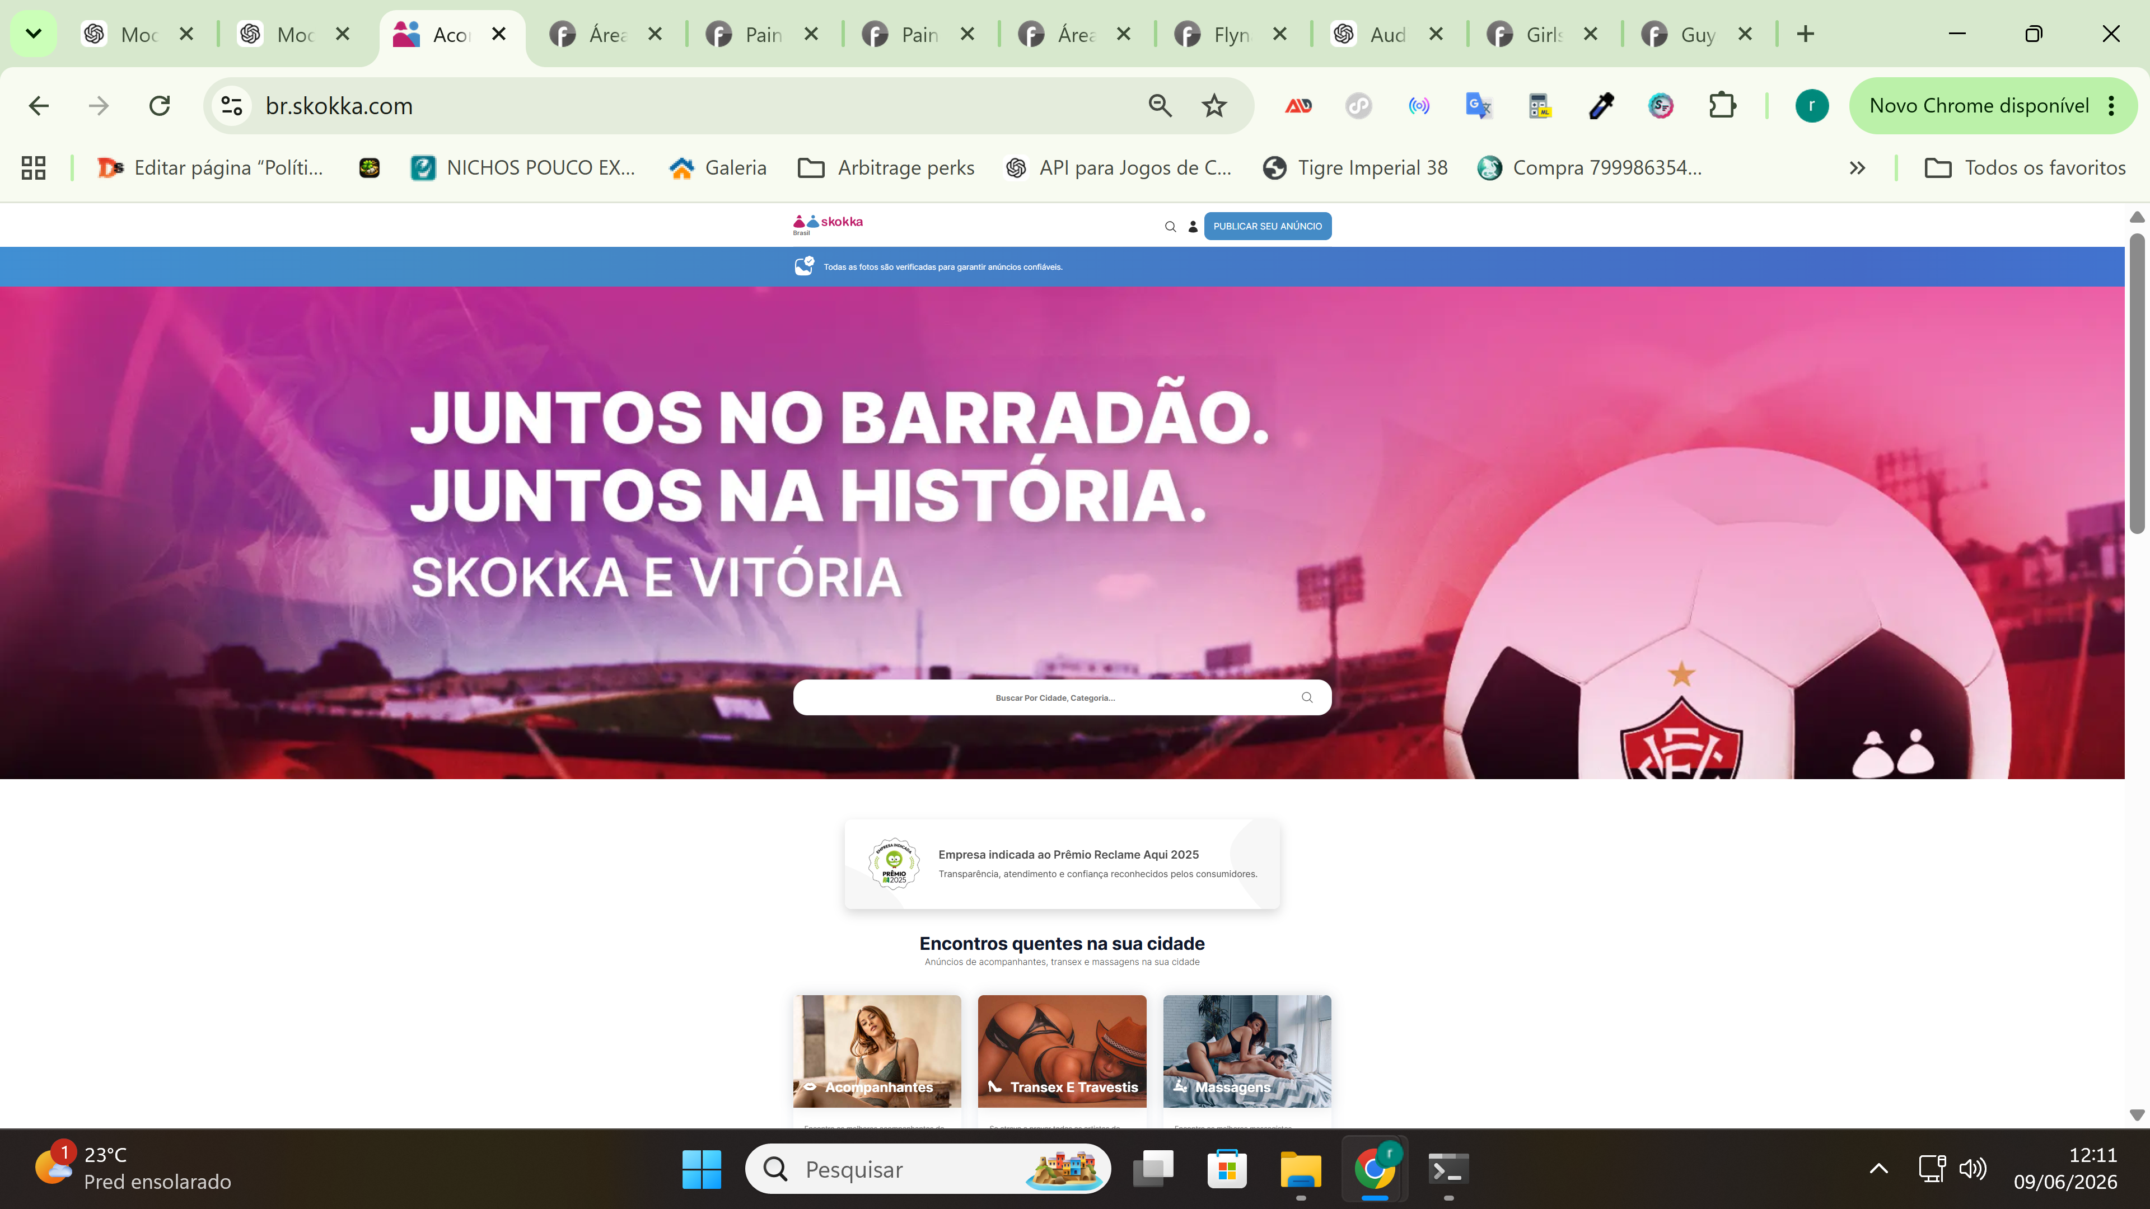This screenshot has height=1209, width=2150.
Task: Open the zoom magnifier in address bar
Action: tap(1160, 106)
